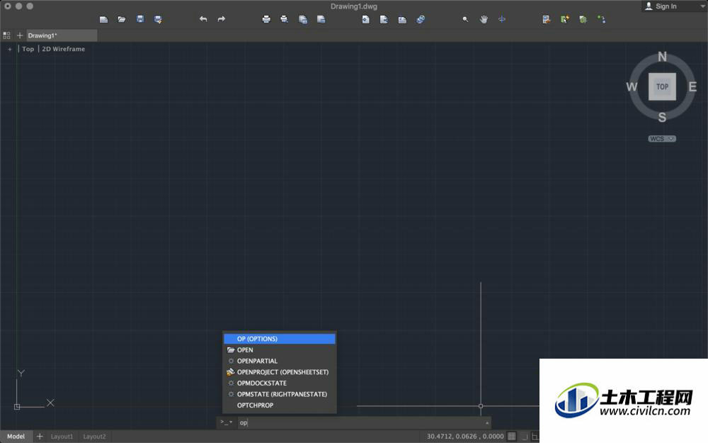Click the Print icon in the toolbar

click(x=266, y=19)
